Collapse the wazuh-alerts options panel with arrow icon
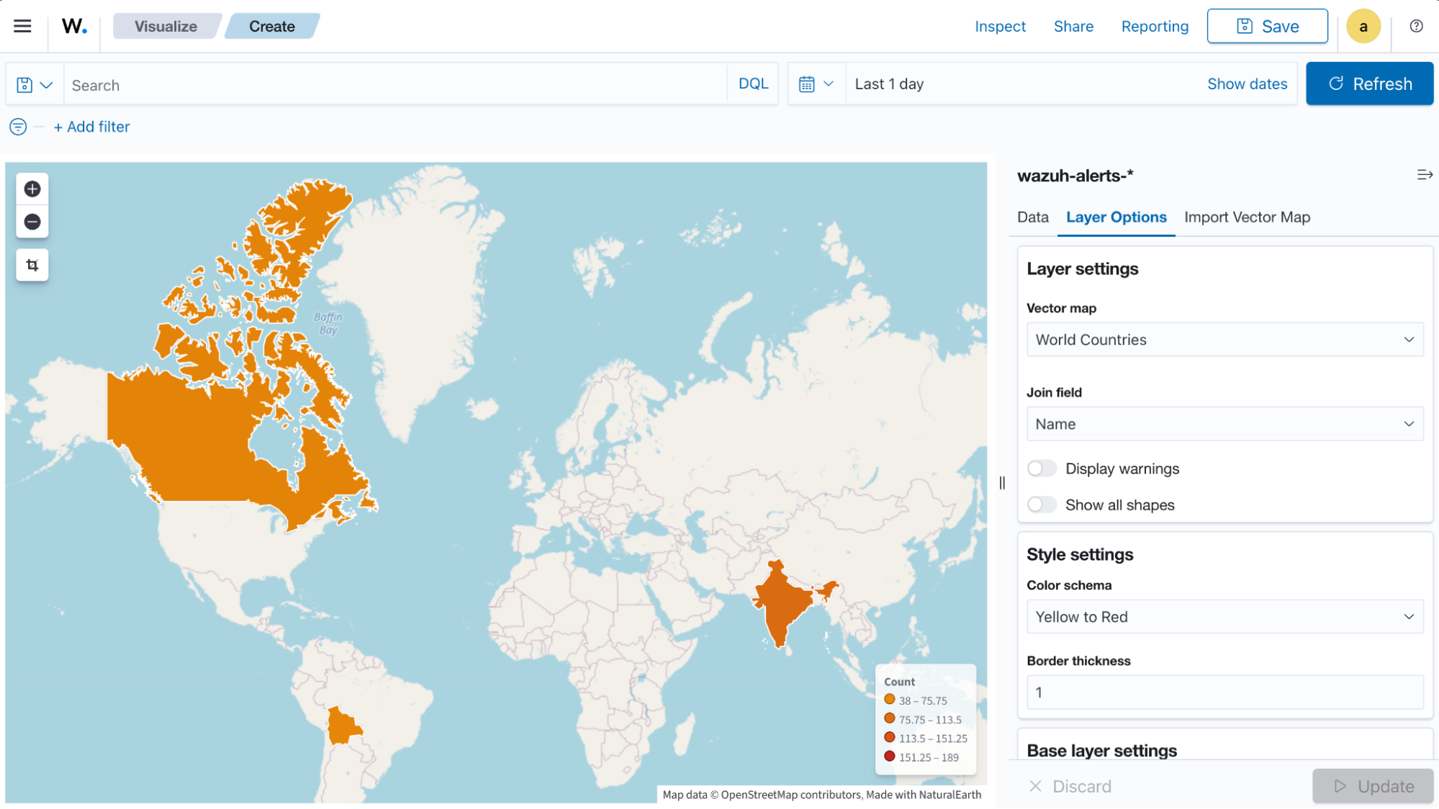1439x809 pixels. tap(1424, 174)
